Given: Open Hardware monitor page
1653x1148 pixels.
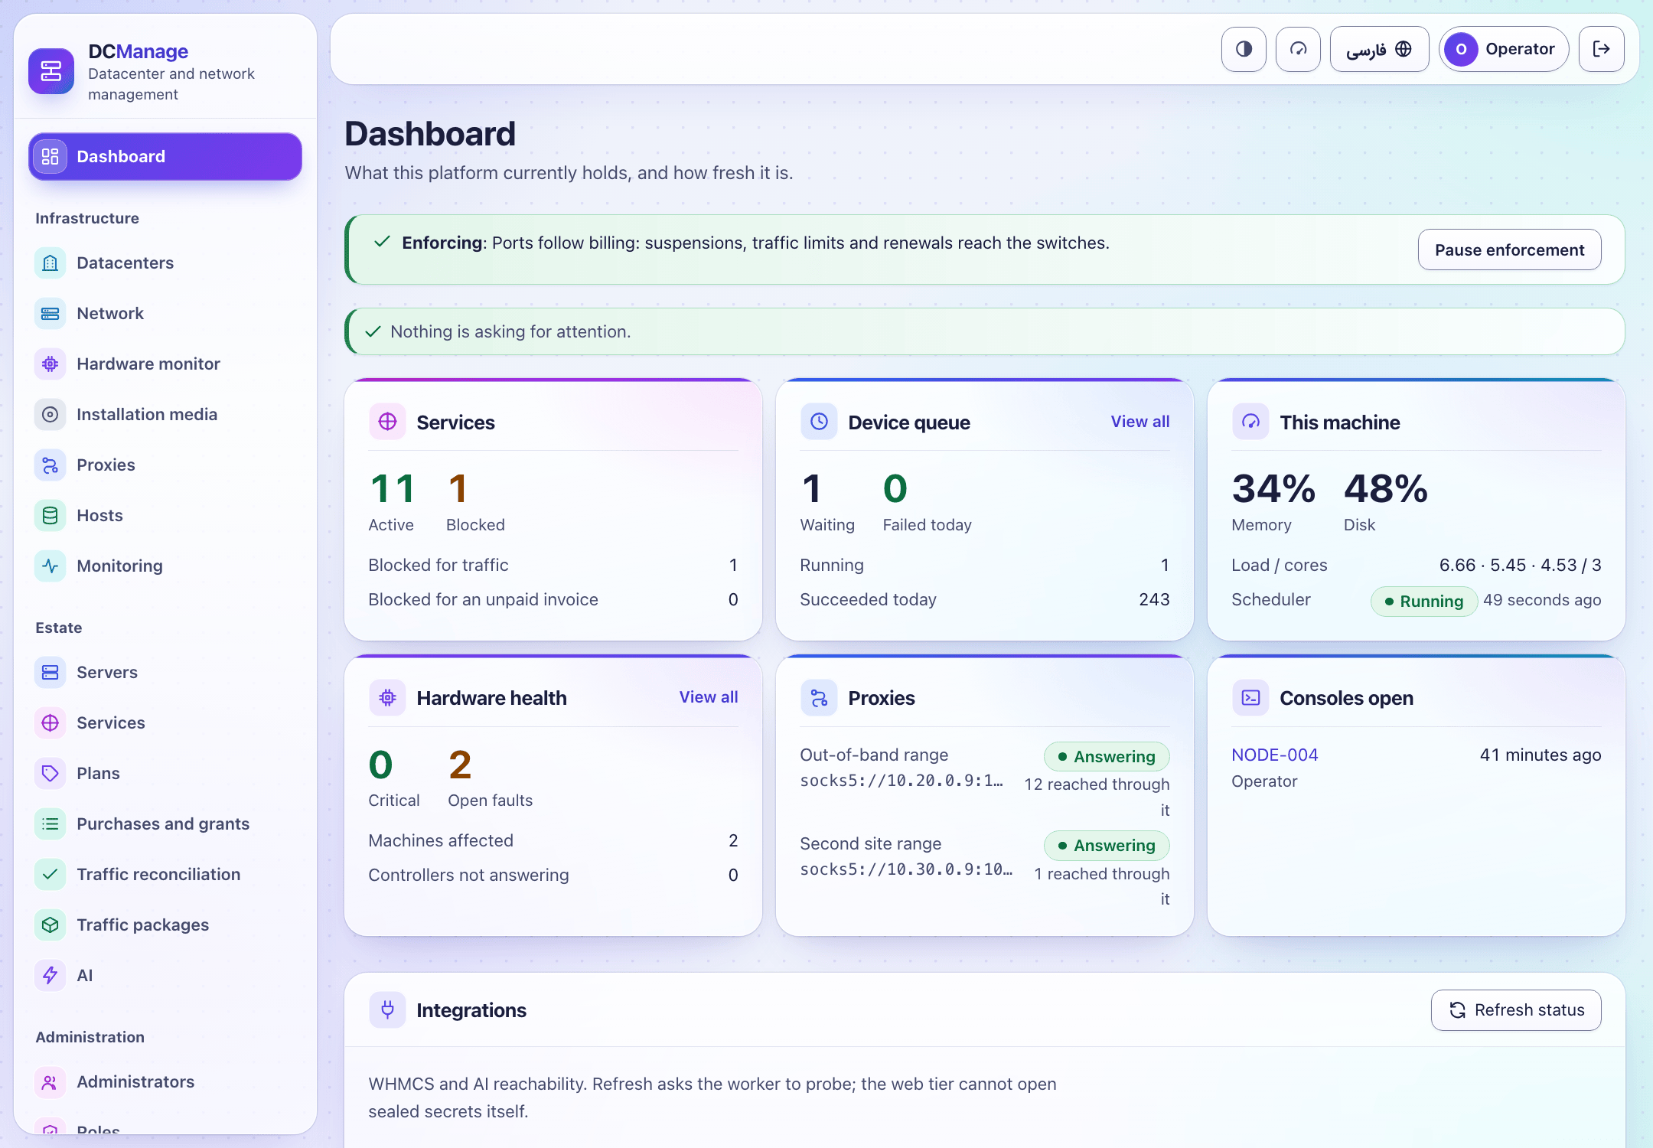Looking at the screenshot, I should click(165, 364).
